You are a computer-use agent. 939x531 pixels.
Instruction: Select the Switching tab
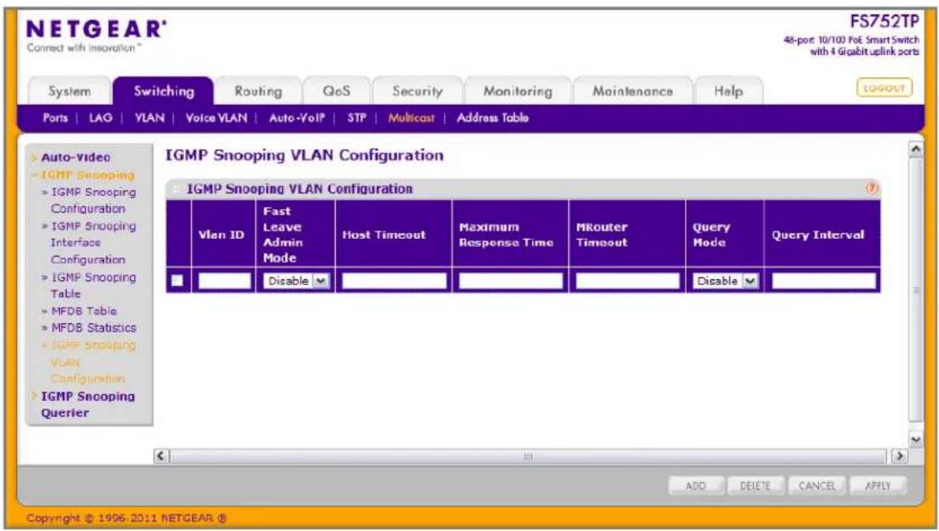164,91
